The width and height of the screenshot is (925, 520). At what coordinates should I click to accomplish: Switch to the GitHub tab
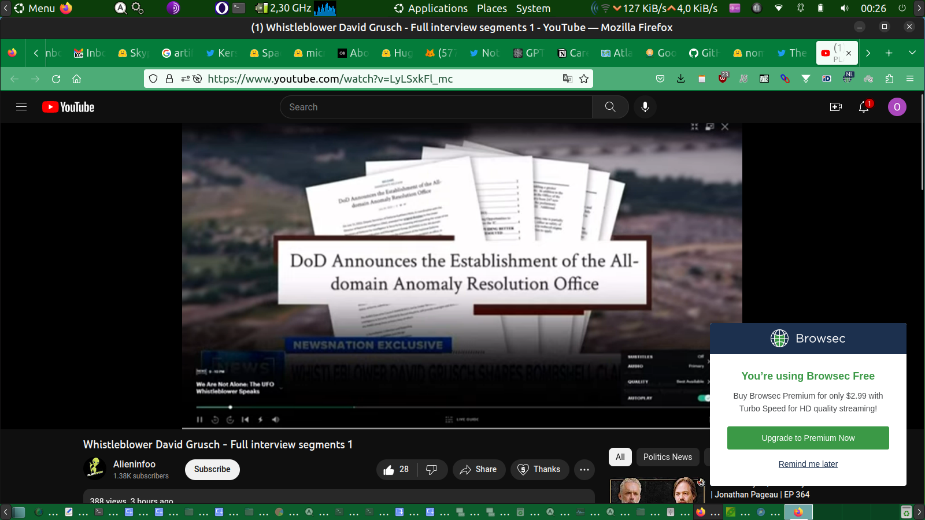coord(704,53)
